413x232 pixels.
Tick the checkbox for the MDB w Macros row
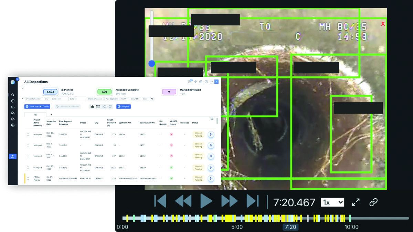[28, 178]
